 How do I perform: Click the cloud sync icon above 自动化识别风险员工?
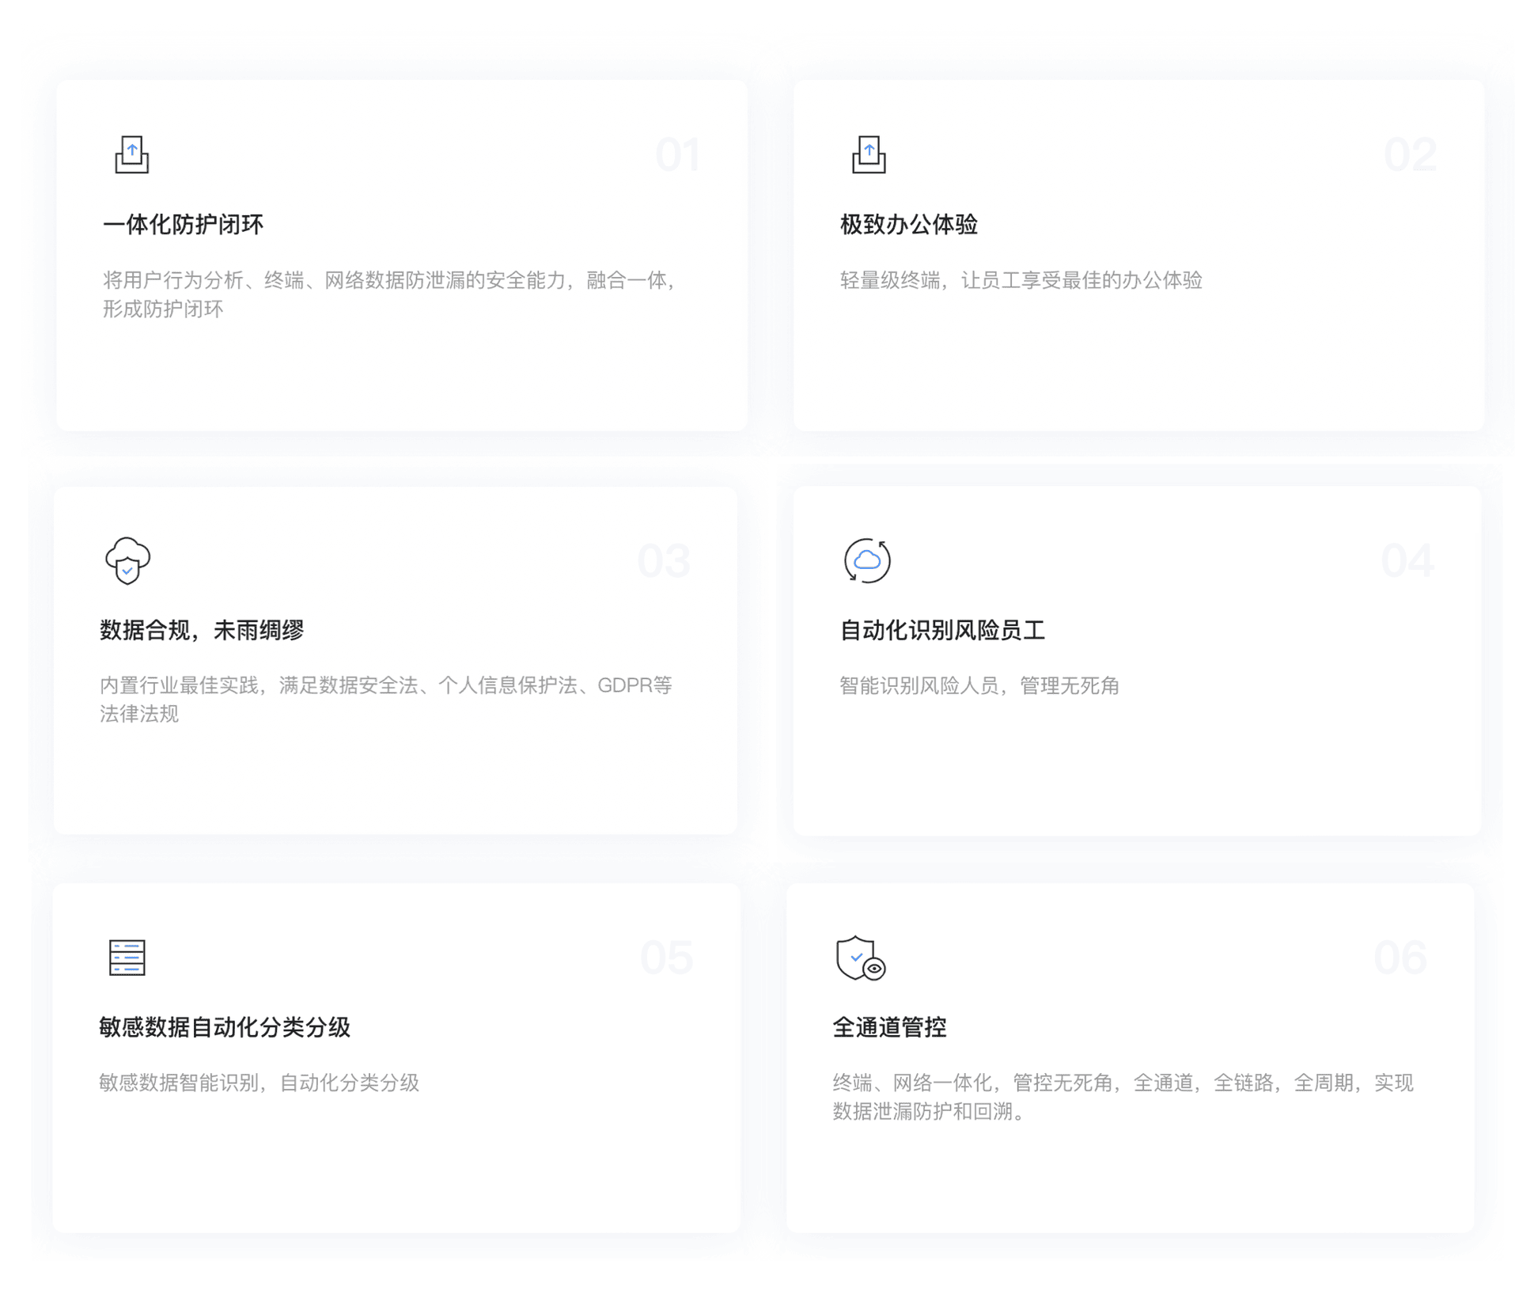[867, 560]
